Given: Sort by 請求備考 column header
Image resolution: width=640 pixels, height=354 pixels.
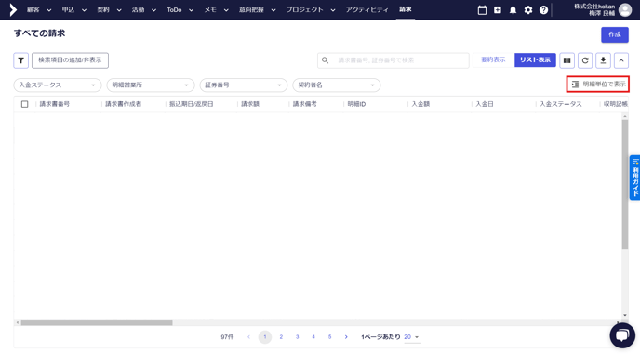Looking at the screenshot, I should 305,104.
